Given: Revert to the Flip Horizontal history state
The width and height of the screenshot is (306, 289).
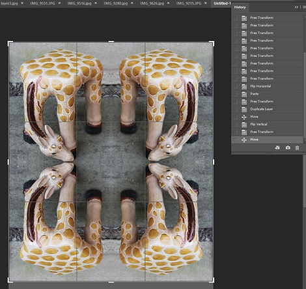Looking at the screenshot, I should click(268, 86).
